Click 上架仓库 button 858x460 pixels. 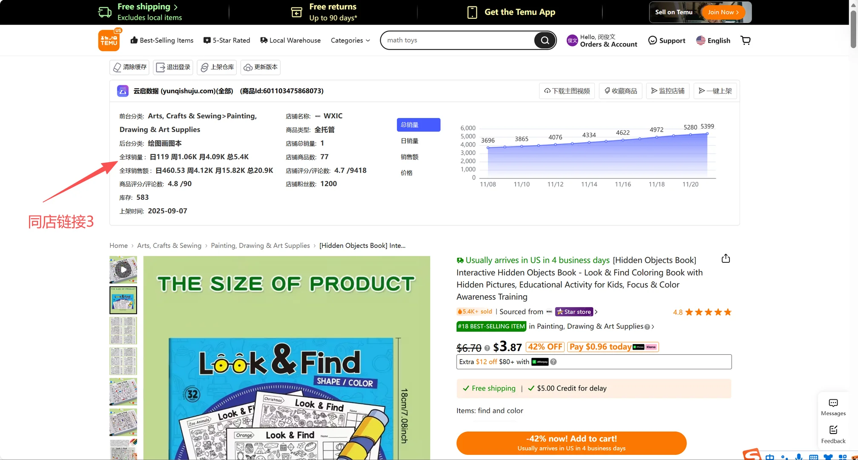(x=217, y=67)
